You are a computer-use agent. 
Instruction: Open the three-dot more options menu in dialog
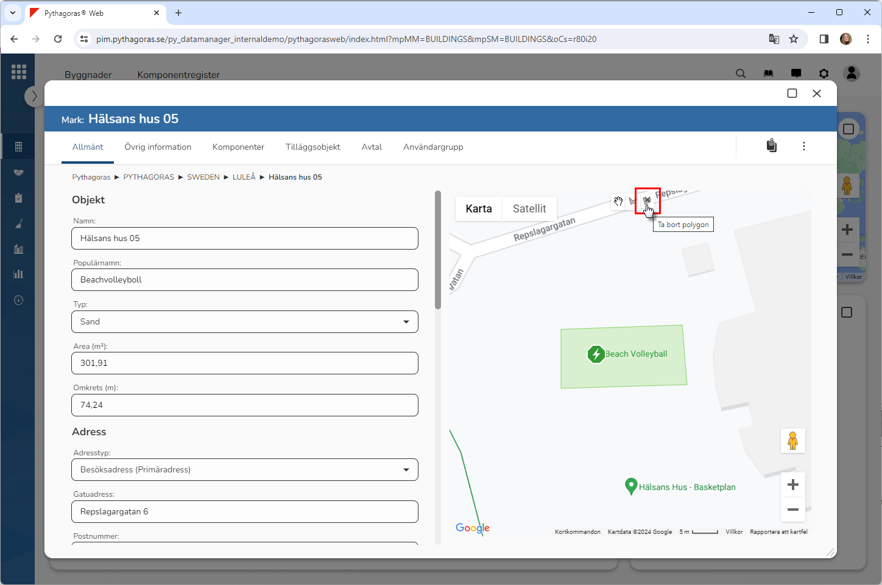(x=804, y=146)
